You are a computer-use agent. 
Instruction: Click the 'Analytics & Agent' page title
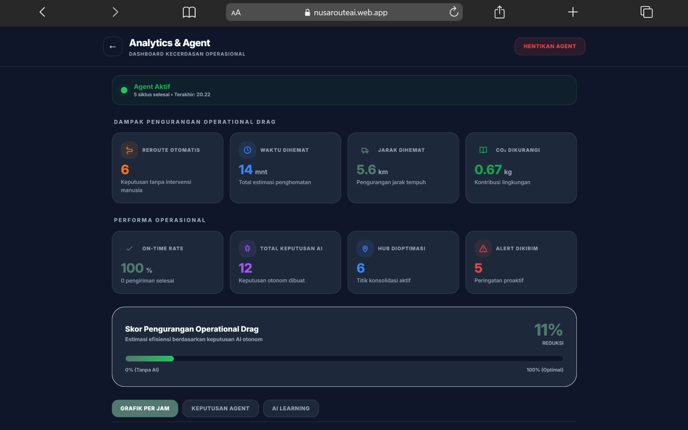click(x=169, y=43)
